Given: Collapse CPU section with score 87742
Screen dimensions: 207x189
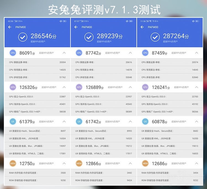Looking at the screenshot, I should tap(130, 53).
